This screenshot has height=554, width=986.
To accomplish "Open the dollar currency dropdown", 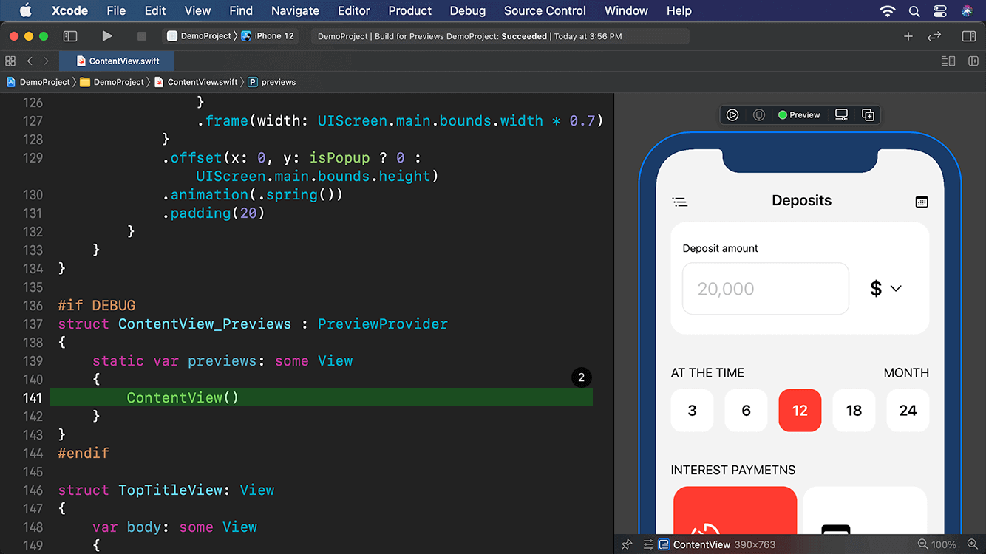I will click(x=886, y=288).
